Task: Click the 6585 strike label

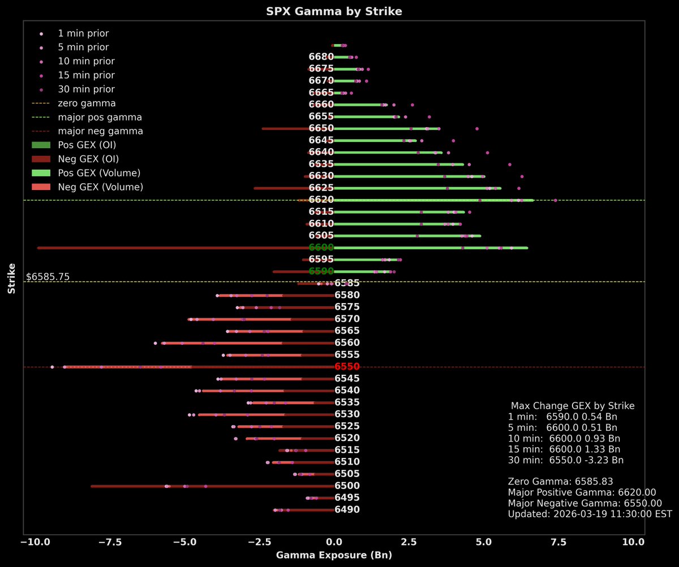Action: click(347, 283)
